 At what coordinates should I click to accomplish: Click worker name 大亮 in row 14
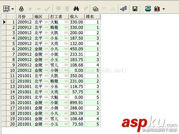pos(55,92)
